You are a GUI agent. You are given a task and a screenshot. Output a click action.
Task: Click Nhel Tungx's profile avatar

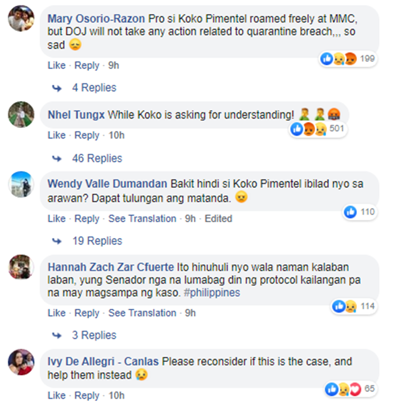tap(21, 114)
